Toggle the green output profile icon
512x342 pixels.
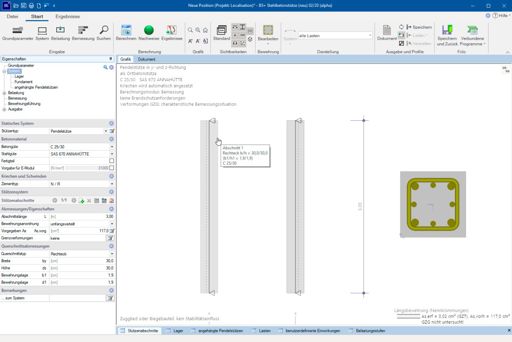(401, 35)
